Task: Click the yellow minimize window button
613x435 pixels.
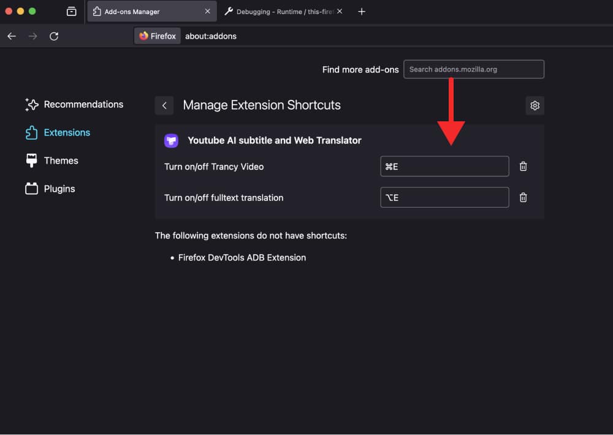Action: (x=20, y=11)
